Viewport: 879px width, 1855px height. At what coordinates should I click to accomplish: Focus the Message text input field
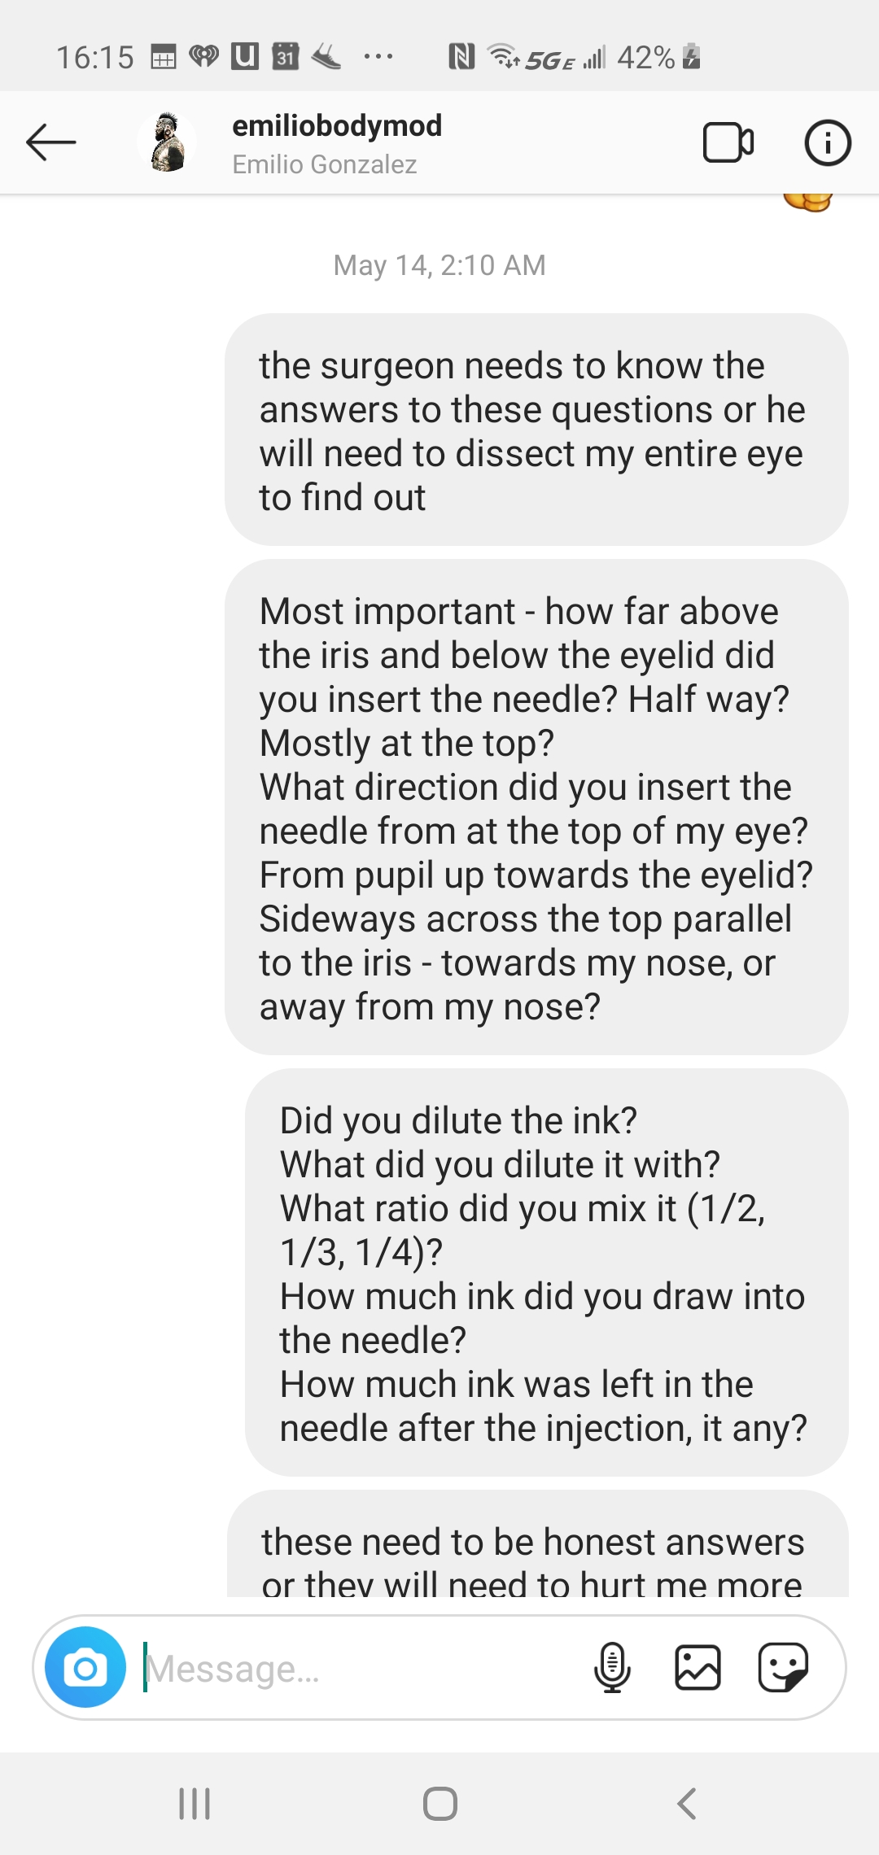click(x=358, y=1669)
